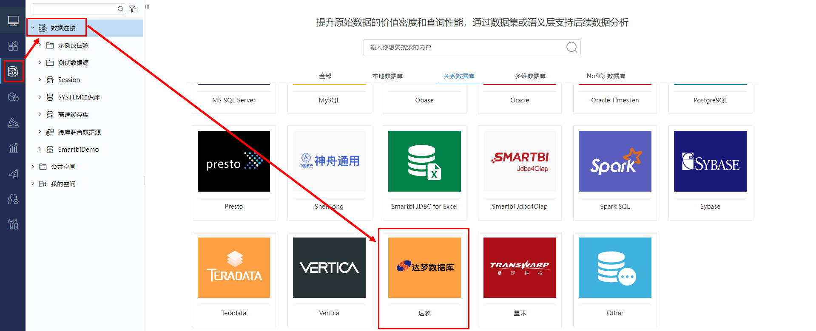Viewport: 816px width, 331px height.
Task: Select 跨库联合数据源 tree item
Action: click(x=80, y=132)
